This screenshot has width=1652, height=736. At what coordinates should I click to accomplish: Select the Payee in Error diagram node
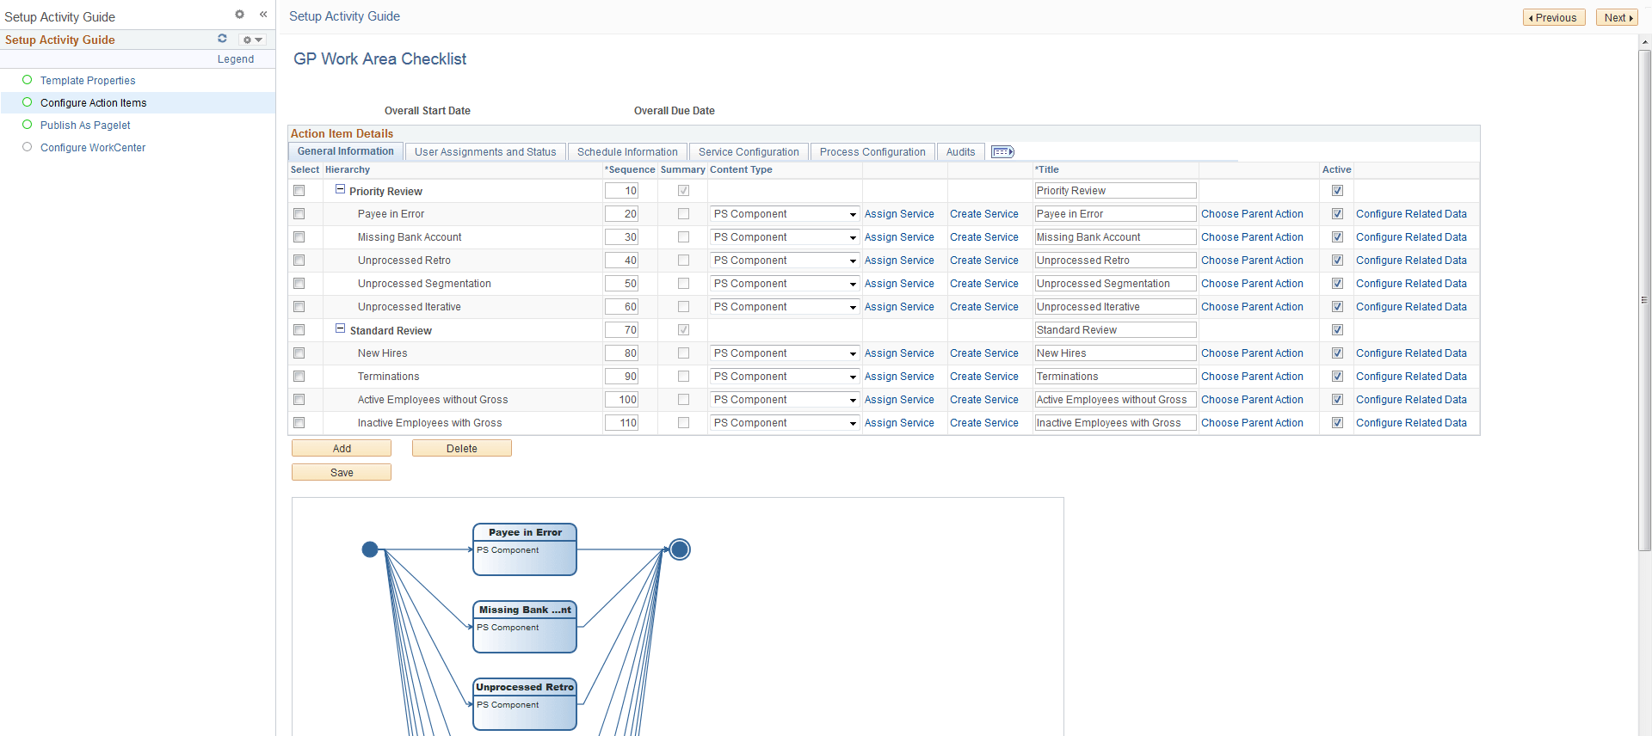(525, 549)
